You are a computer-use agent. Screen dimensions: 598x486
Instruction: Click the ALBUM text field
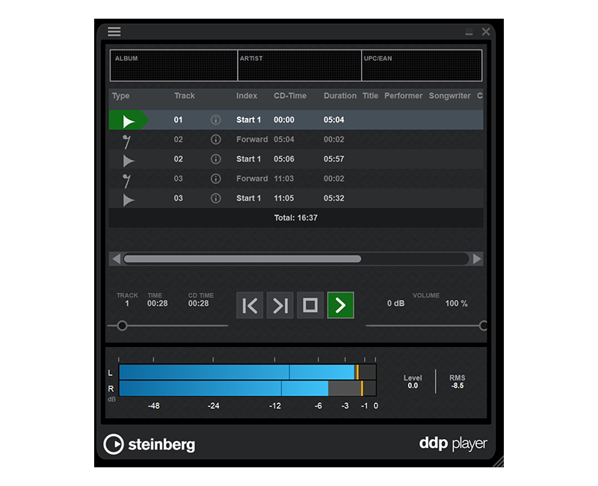[173, 66]
